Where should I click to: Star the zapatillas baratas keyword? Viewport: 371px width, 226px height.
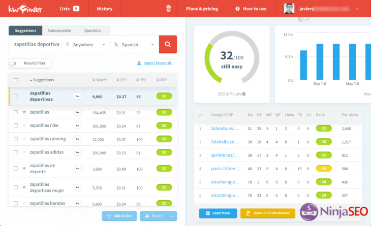pos(24,203)
